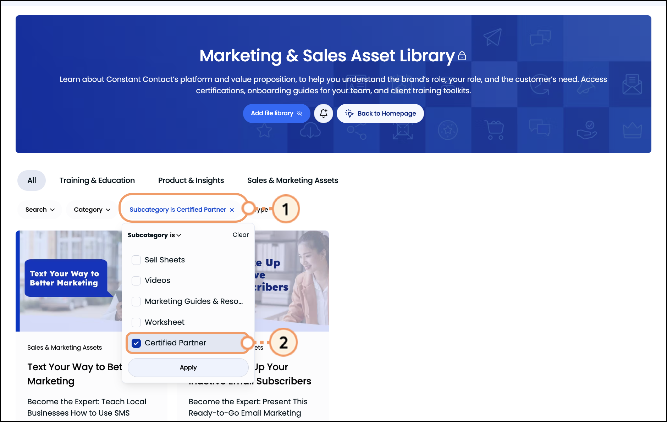This screenshot has width=667, height=422.
Task: Click the 'Worksheet' option label
Action: [x=165, y=322]
